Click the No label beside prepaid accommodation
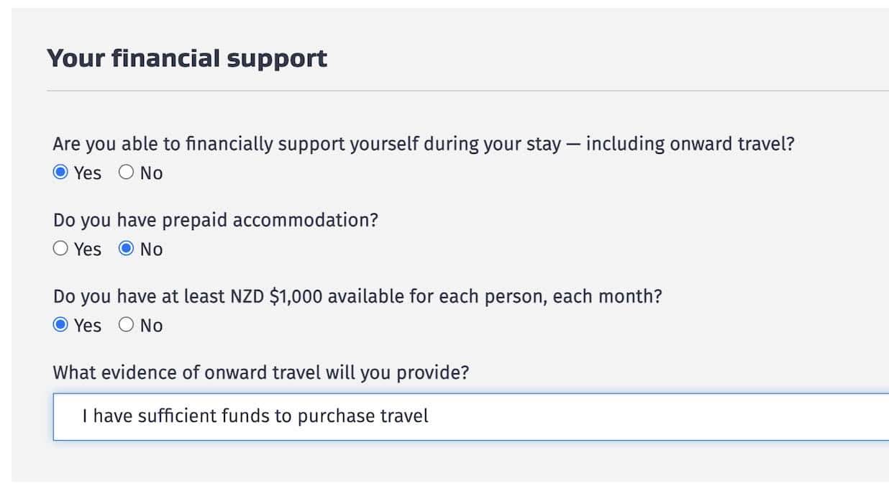Screen dimensions: 889x499 (151, 249)
